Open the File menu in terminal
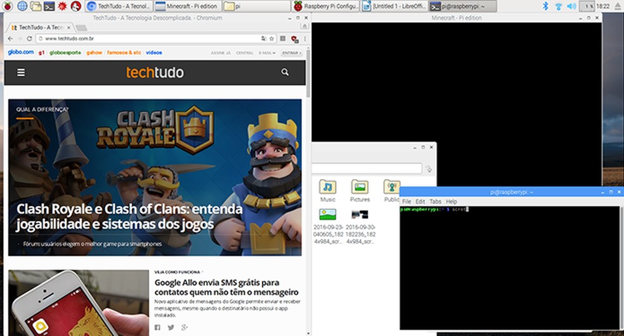 (x=406, y=201)
